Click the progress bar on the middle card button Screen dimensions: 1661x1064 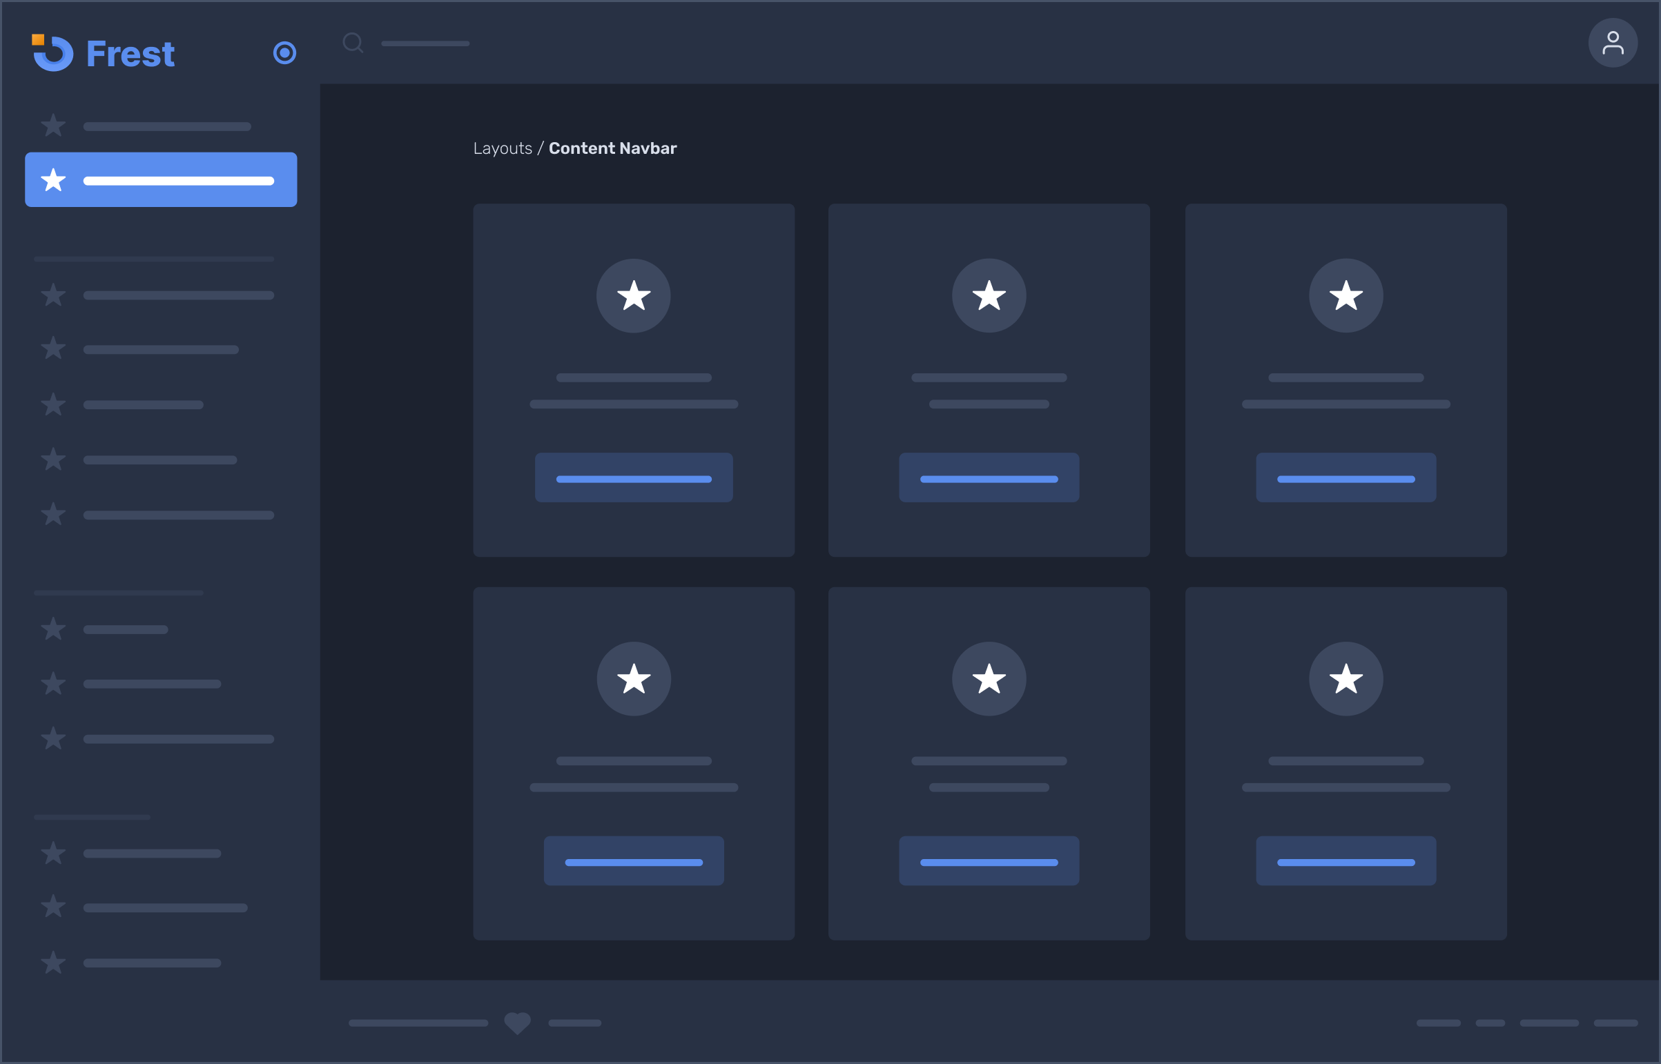coord(989,477)
